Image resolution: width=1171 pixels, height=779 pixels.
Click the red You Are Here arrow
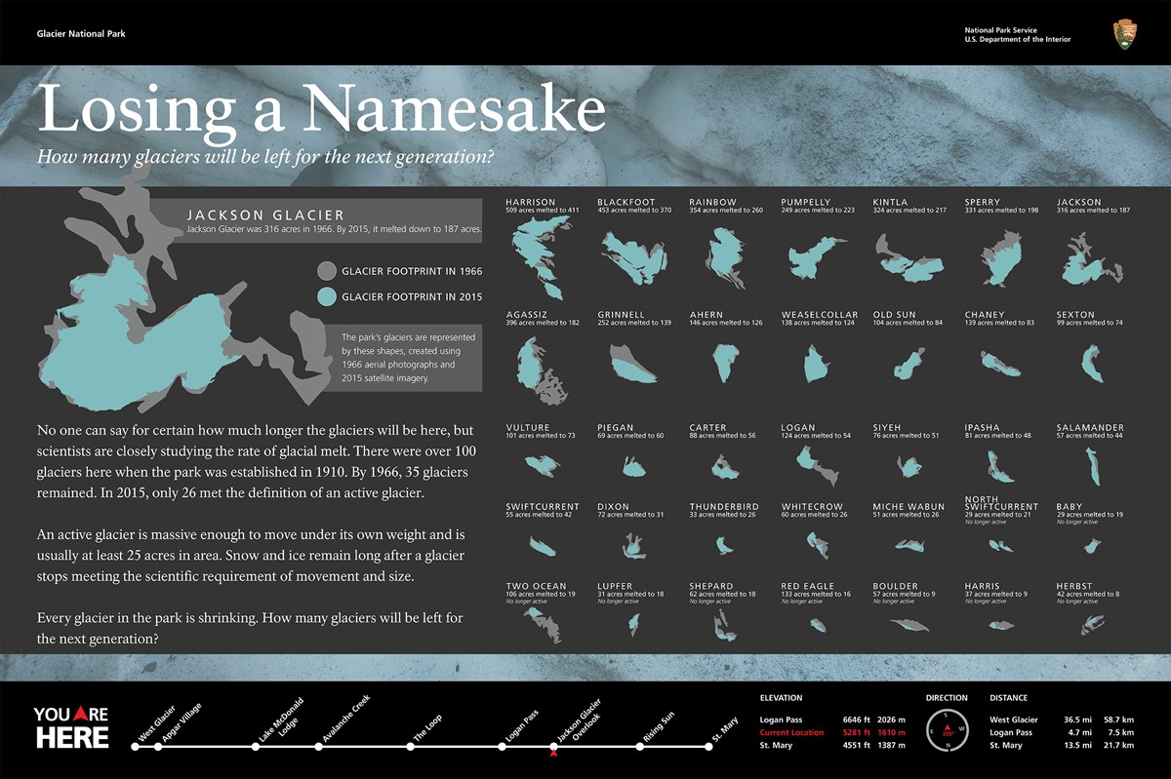pos(82,715)
